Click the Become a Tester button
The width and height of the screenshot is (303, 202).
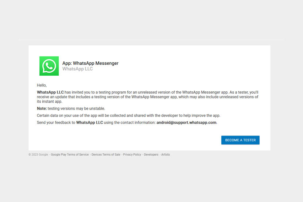(240, 140)
